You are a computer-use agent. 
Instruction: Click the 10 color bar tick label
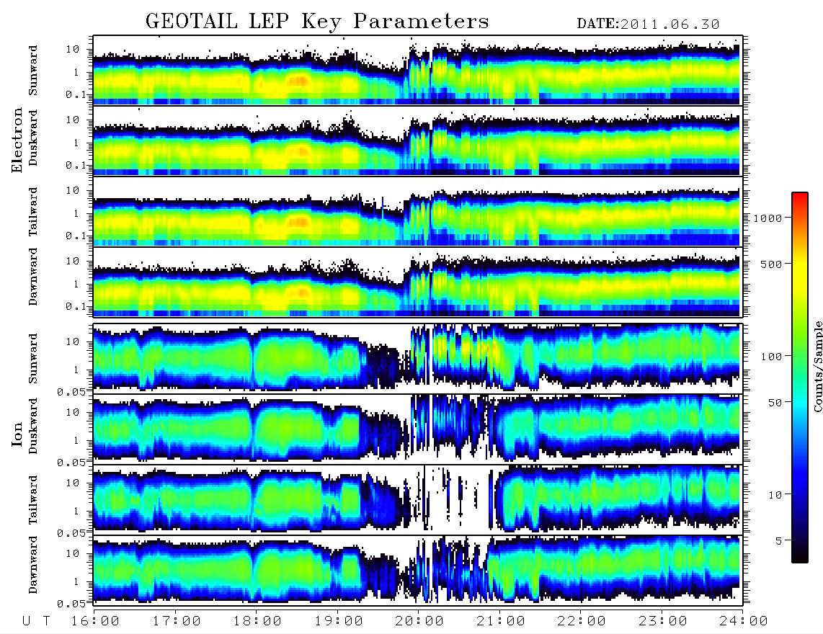point(775,494)
